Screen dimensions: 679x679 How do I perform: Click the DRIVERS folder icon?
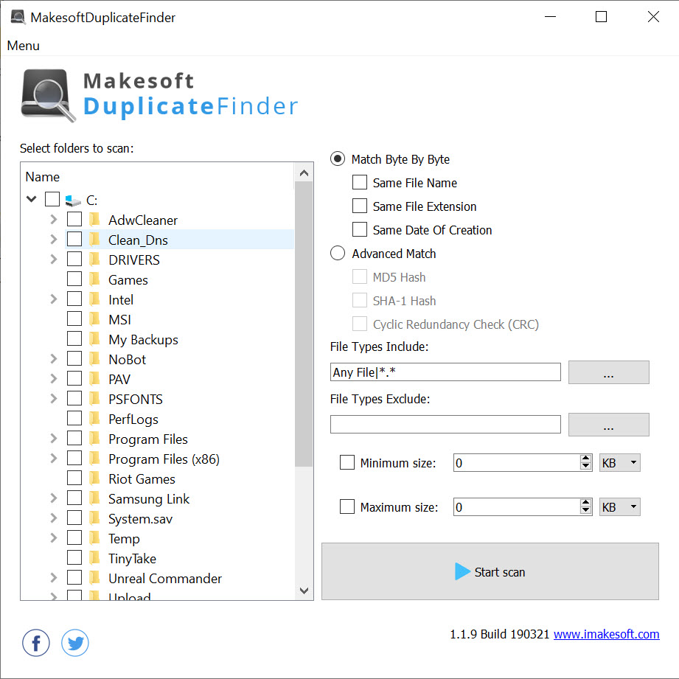(94, 260)
